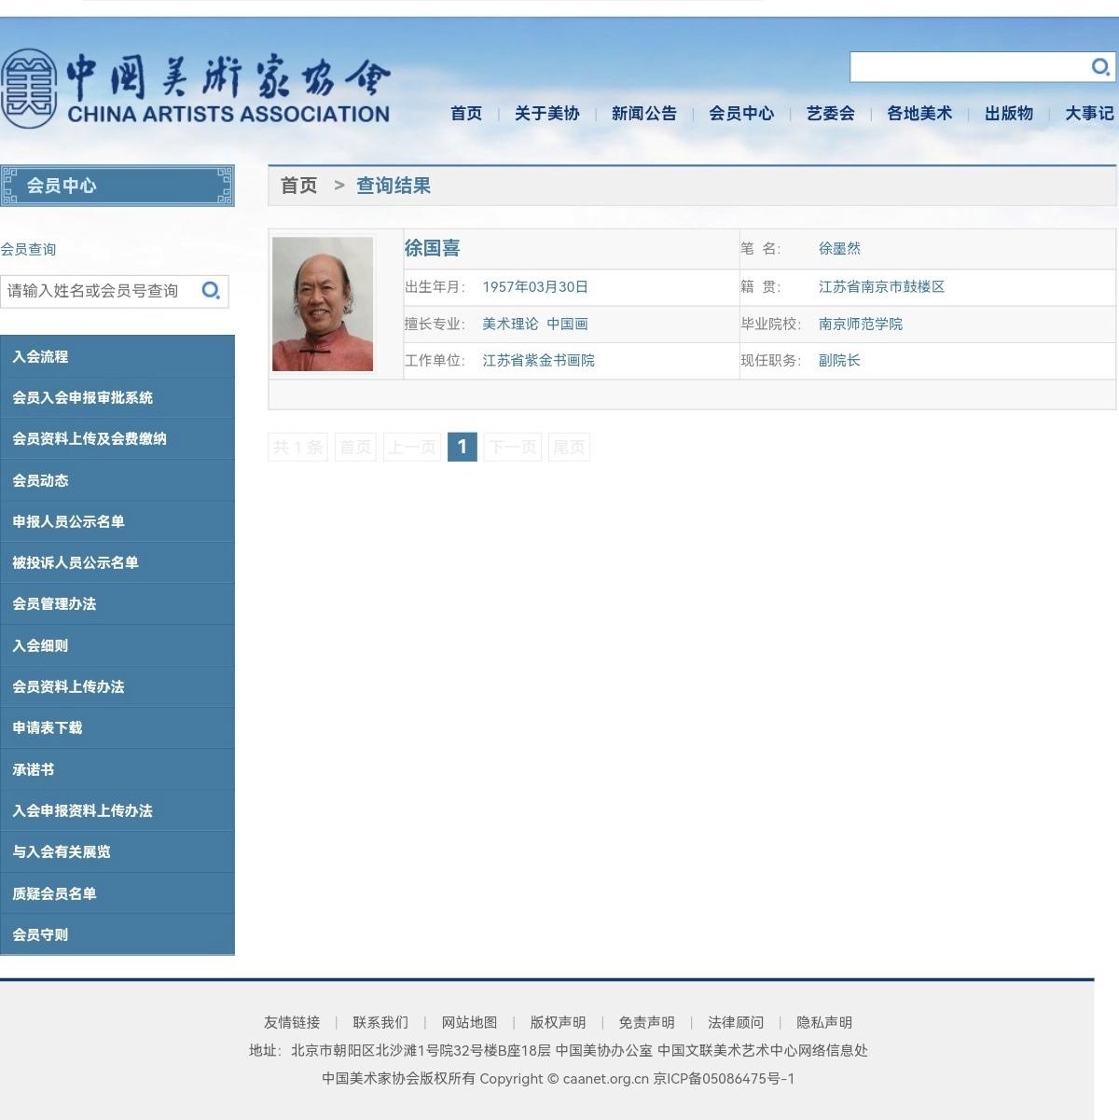Select sidebar item 会员资料上传办法
Screen dimensions: 1119x1120
(x=117, y=686)
